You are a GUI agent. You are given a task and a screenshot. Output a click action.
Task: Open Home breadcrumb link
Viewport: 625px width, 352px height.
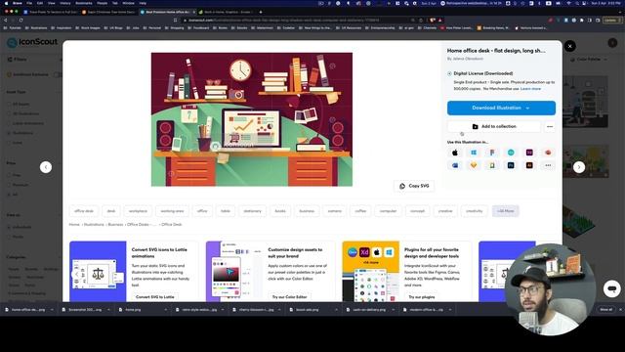pyautogui.click(x=74, y=225)
